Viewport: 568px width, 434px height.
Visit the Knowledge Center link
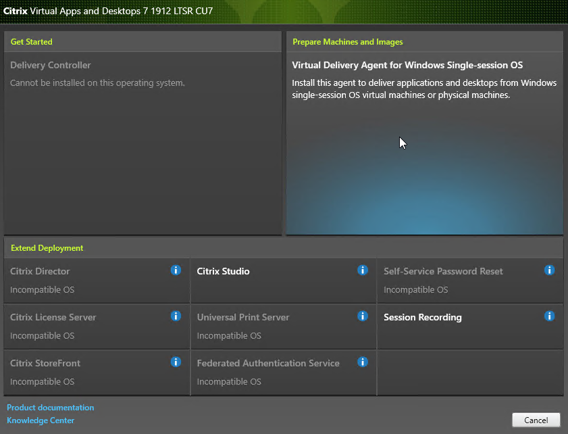[41, 420]
